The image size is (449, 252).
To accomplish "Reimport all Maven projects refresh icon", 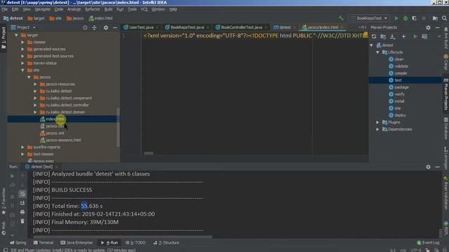I will (374, 36).
